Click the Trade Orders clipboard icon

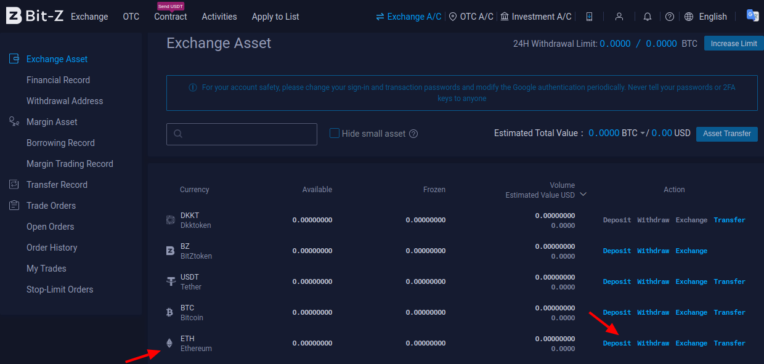pos(14,206)
